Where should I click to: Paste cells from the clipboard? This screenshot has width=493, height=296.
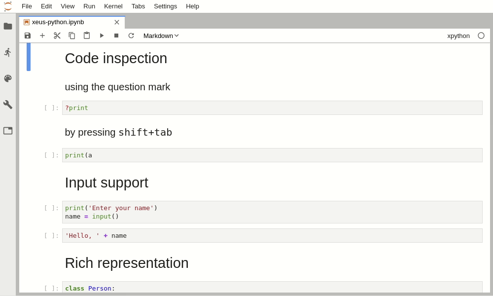pos(87,36)
